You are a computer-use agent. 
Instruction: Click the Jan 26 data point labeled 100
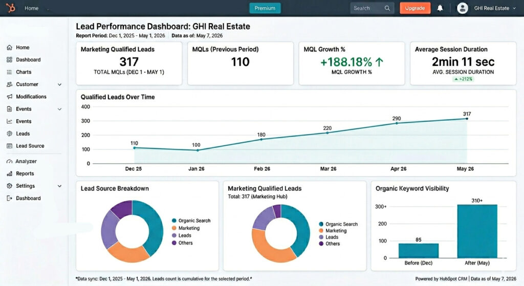[x=198, y=150]
